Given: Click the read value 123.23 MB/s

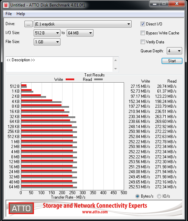Looking at the screenshot, I should point(166,96).
